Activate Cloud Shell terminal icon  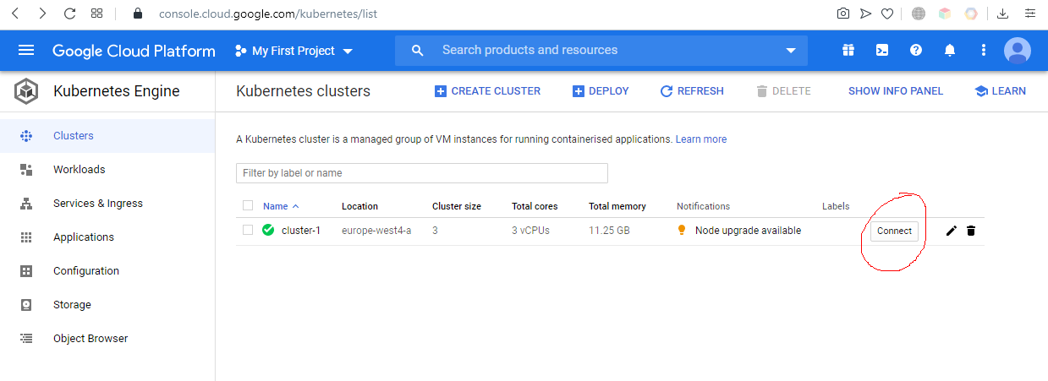881,51
